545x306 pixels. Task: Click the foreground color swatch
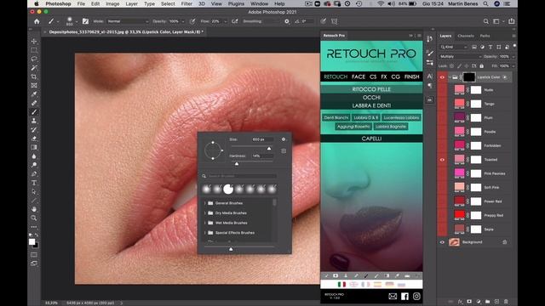pyautogui.click(x=32, y=241)
